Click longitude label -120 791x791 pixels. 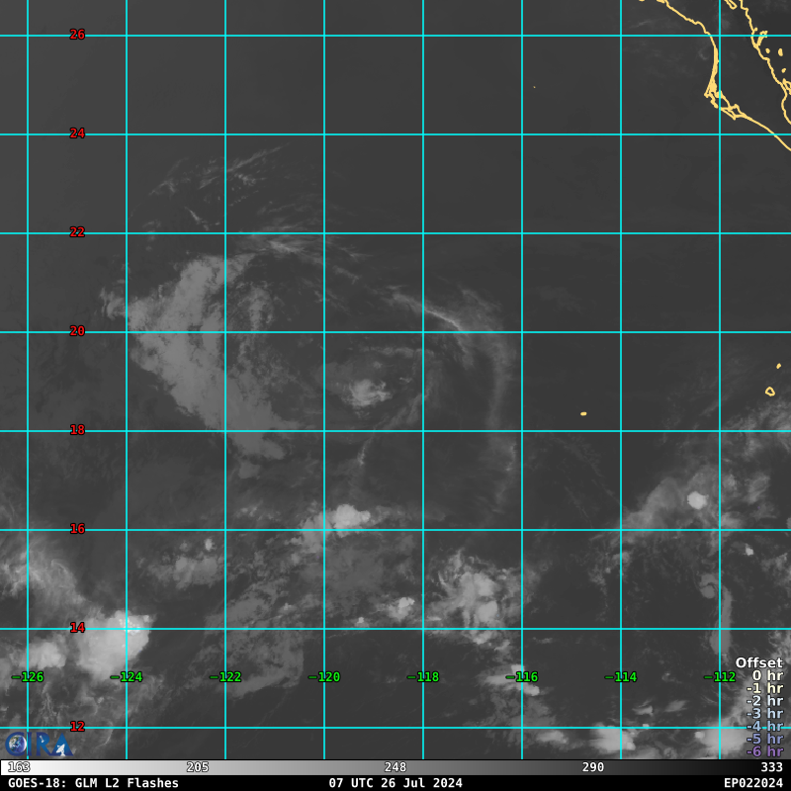[x=324, y=677]
